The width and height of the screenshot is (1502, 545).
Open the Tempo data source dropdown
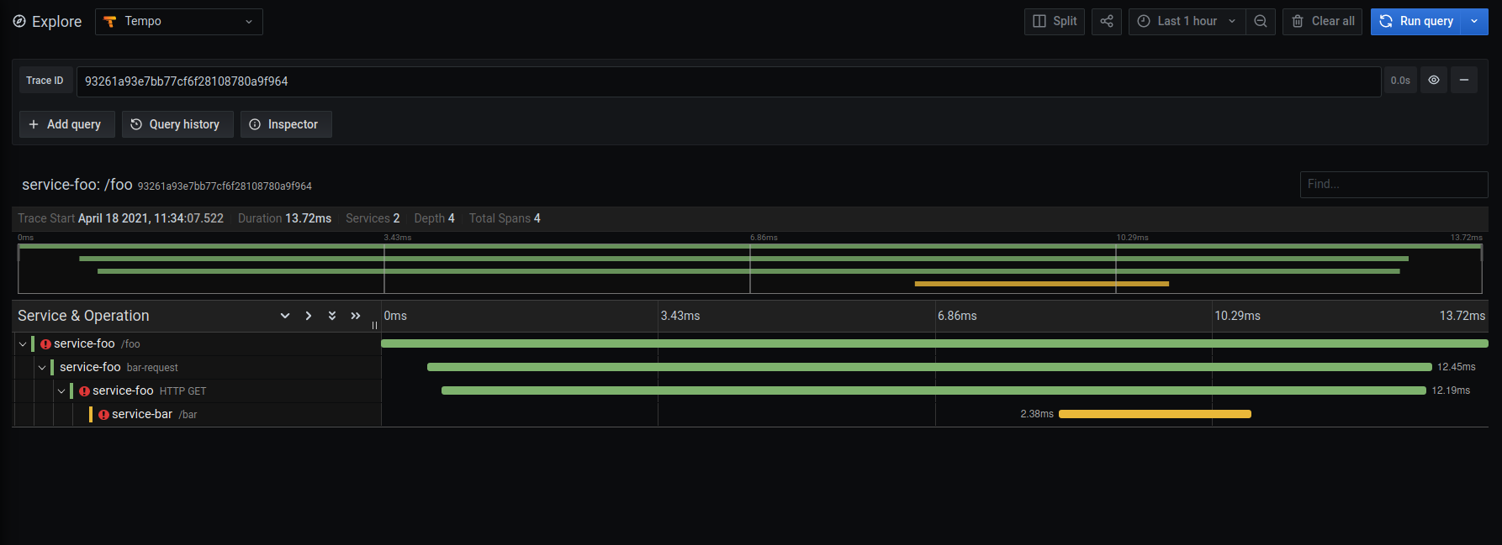[179, 22]
